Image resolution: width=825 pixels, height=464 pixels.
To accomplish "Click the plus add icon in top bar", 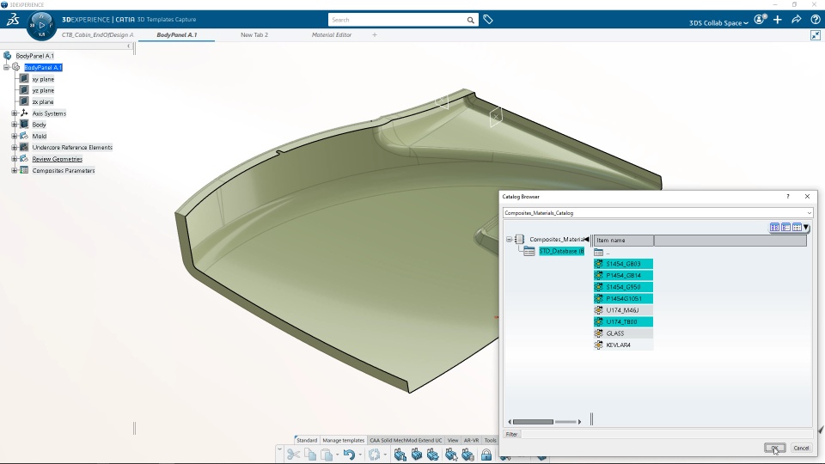I will 778,20.
